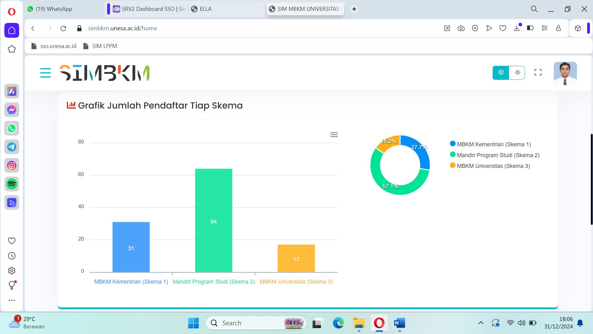The height and width of the screenshot is (334, 593).
Task: Show hidden system tray icons
Action: (481, 323)
